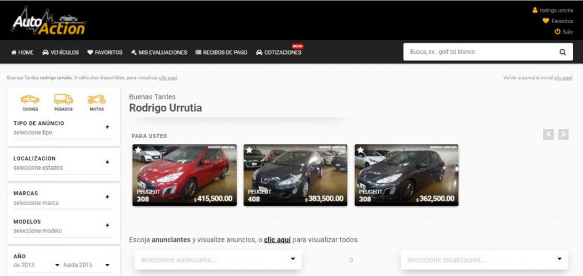Toggle favorite star on gray Peugeot 308
Viewport: 583px width, 276px height.
[360, 150]
